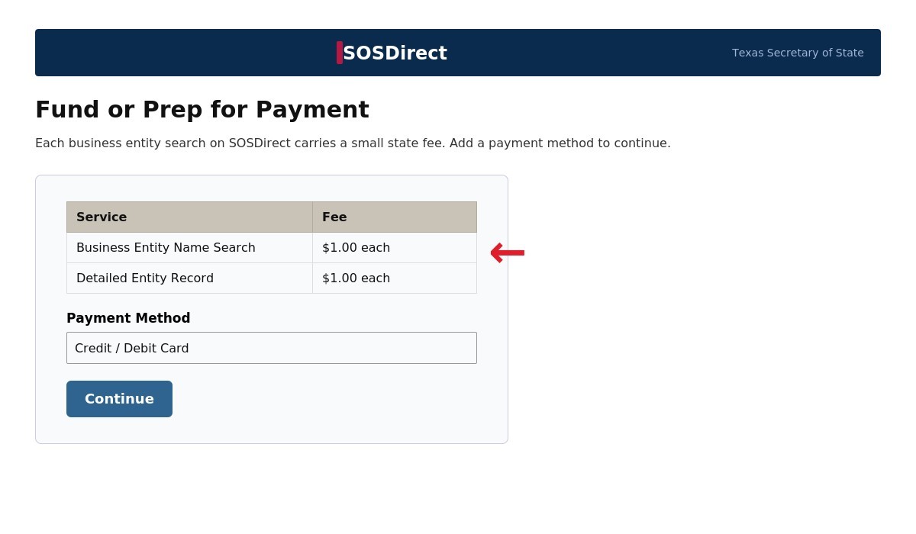Image resolution: width=916 pixels, height=534 pixels.
Task: Select the Detailed Entity Record cell
Action: (x=190, y=278)
